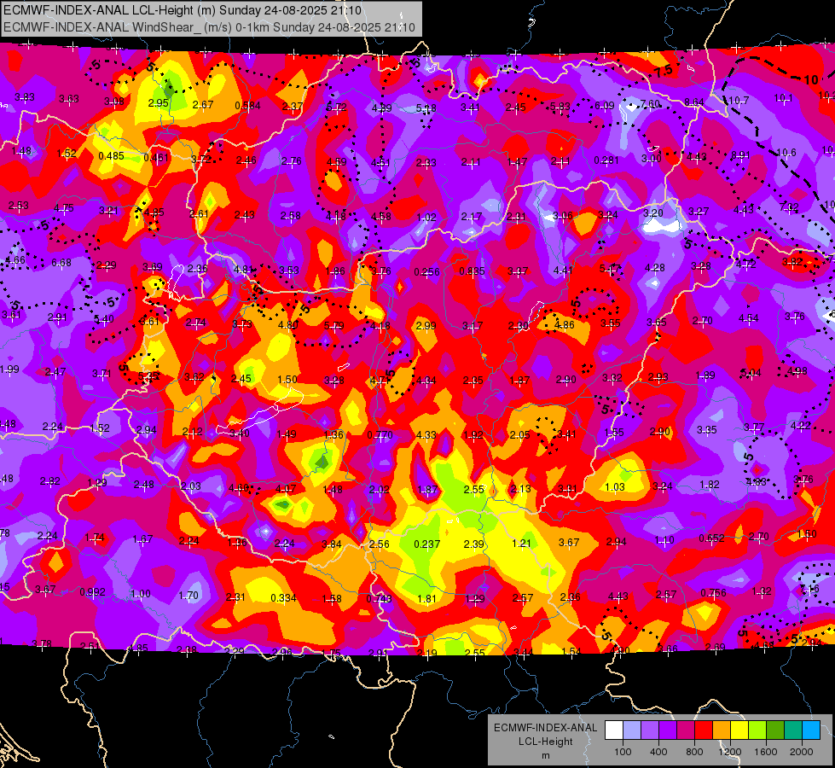Image resolution: width=835 pixels, height=768 pixels.
Task: Click the white swatch in the LCL-Height legend
Action: click(613, 730)
